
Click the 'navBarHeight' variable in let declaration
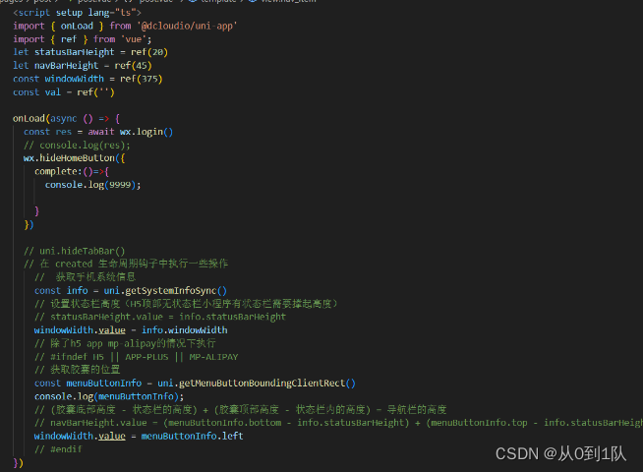point(66,66)
